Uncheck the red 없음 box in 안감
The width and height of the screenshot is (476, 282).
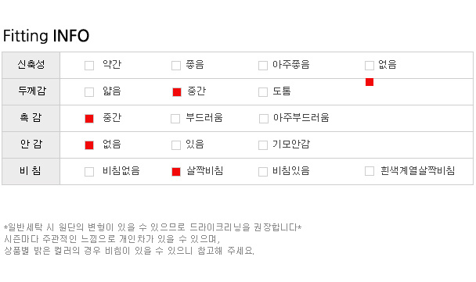pyautogui.click(x=89, y=145)
